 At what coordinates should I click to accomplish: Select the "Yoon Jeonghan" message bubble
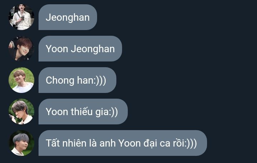click(80, 49)
